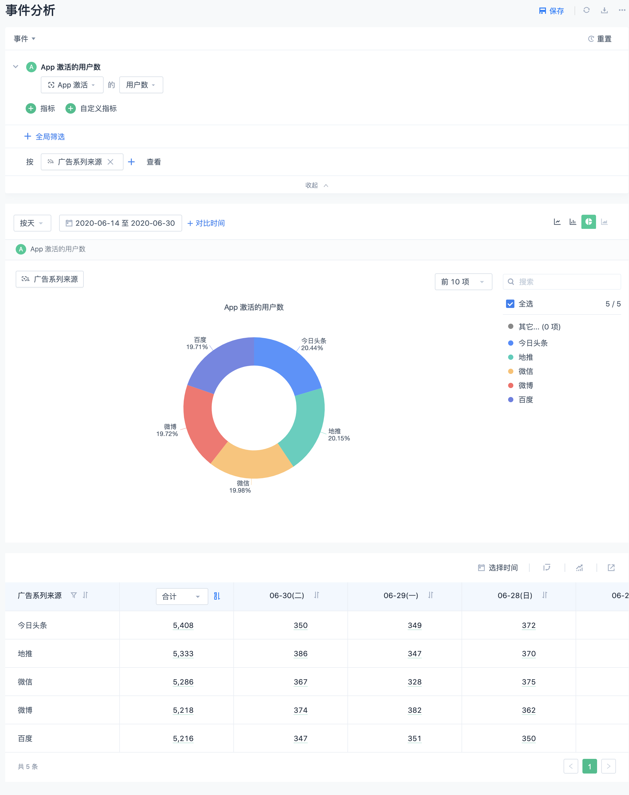This screenshot has width=629, height=795.
Task: Click the export icon above table
Action: pos(611,568)
